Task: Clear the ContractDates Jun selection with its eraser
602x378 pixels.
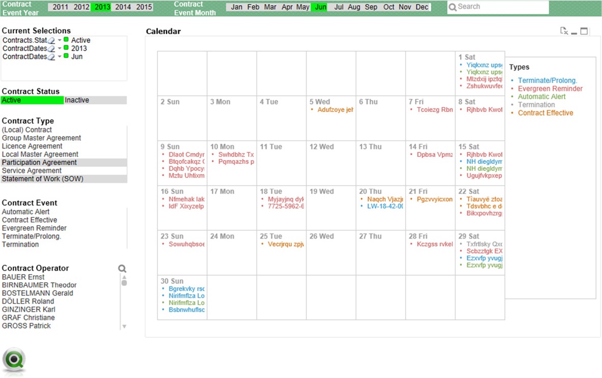Action: tap(51, 57)
